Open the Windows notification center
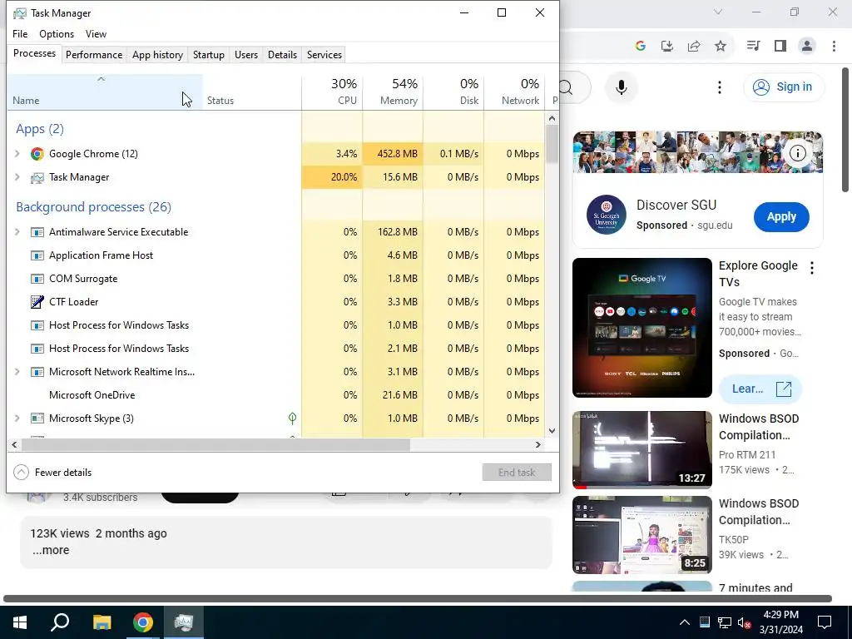This screenshot has height=639, width=852. [825, 622]
